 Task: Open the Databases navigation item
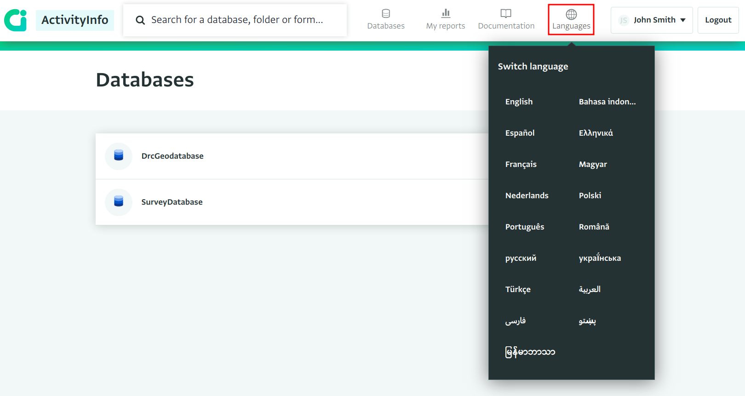[x=386, y=20]
